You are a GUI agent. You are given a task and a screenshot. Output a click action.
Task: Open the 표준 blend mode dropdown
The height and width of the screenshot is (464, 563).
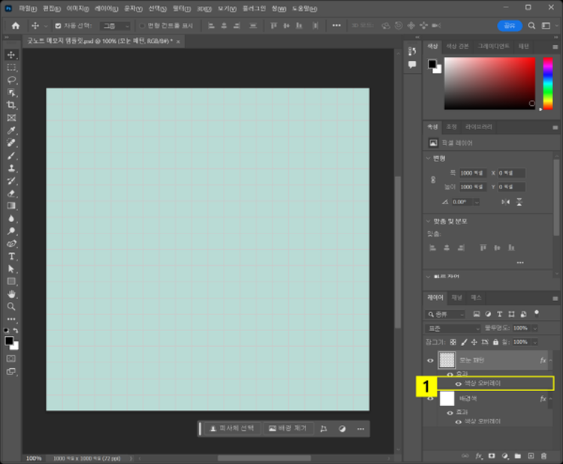coord(453,328)
